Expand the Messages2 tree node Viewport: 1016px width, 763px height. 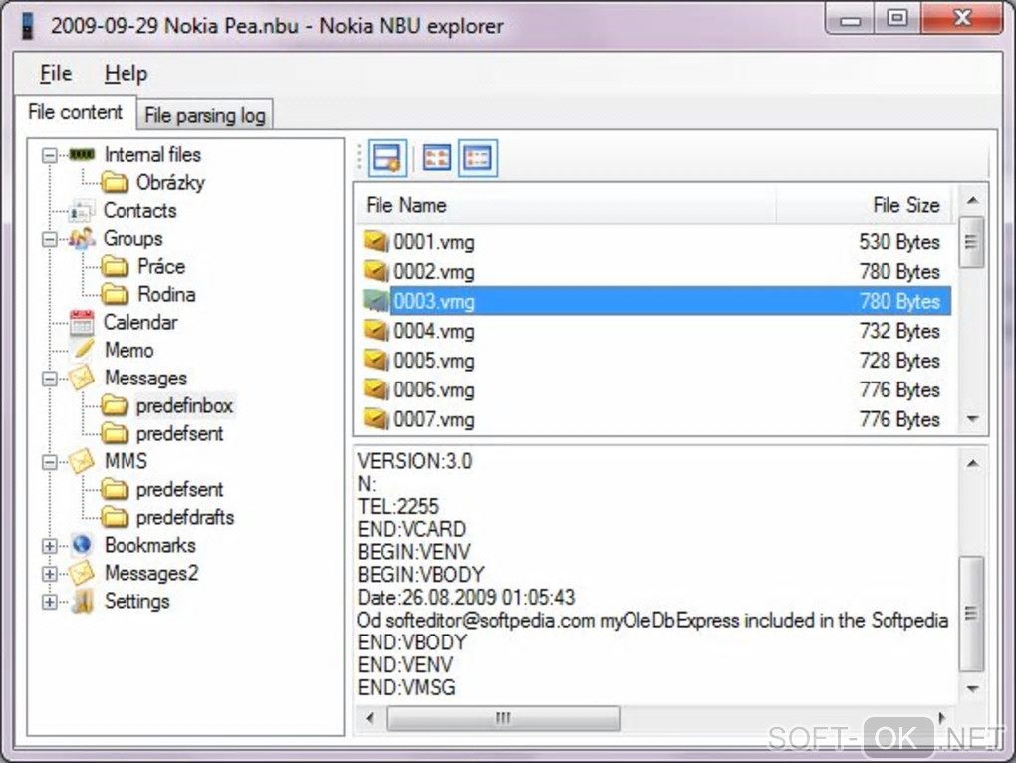point(49,574)
